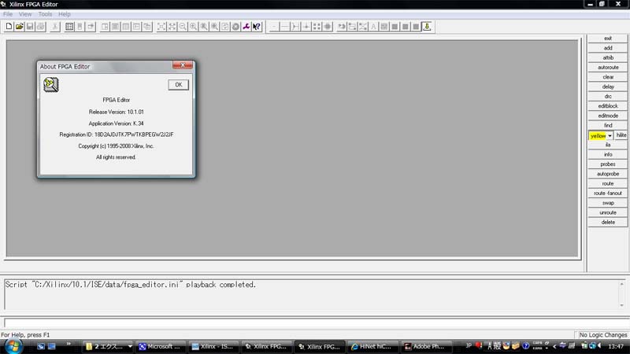Click the autoprobe button
630x354 pixels.
click(607, 174)
